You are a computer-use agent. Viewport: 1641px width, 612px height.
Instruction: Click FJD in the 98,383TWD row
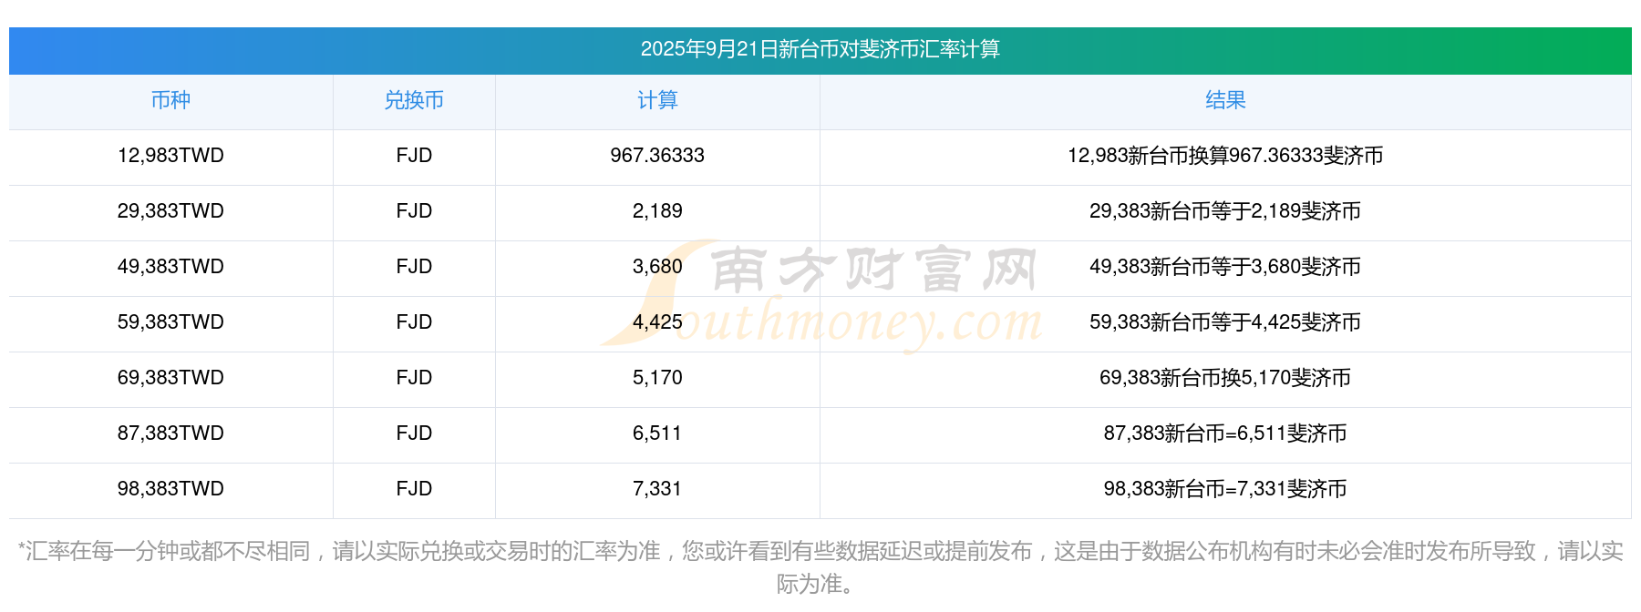[x=414, y=489]
